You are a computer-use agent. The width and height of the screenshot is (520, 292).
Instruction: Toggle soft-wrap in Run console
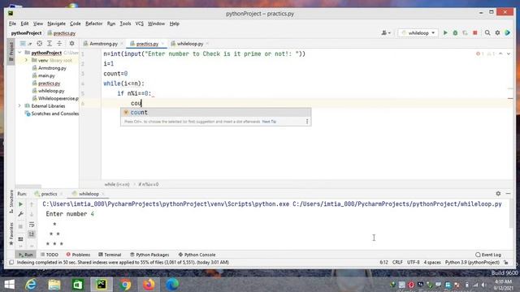point(32,225)
